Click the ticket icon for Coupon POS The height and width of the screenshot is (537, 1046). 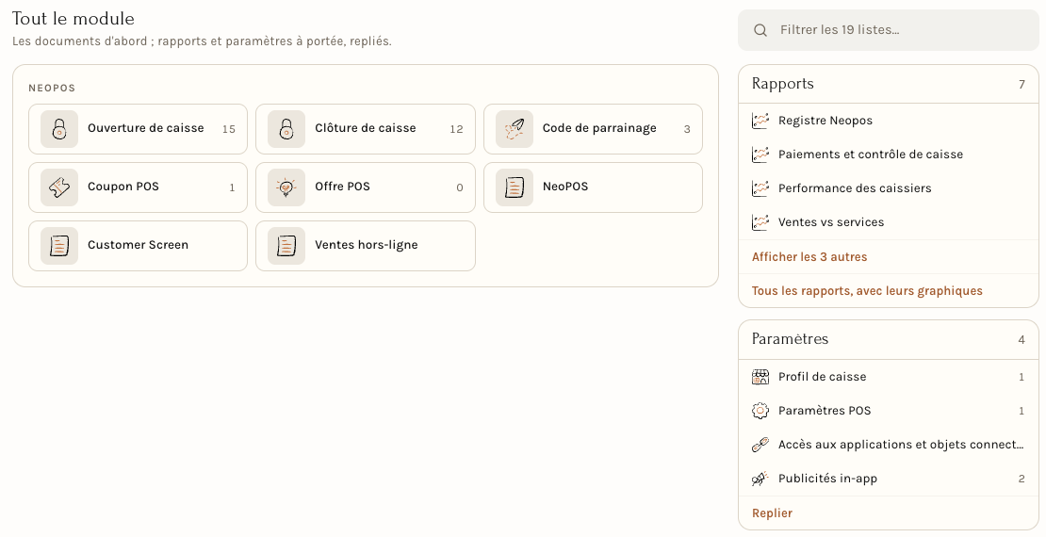click(59, 187)
